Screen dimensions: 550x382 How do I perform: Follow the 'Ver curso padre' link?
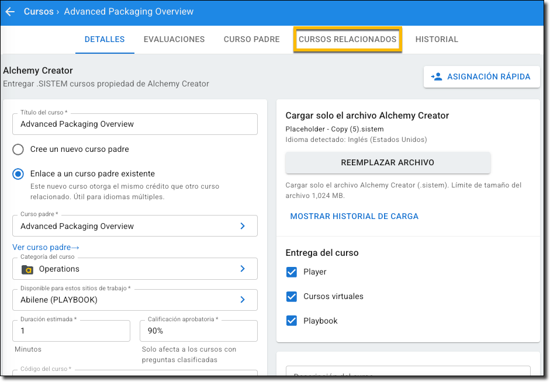[46, 248]
